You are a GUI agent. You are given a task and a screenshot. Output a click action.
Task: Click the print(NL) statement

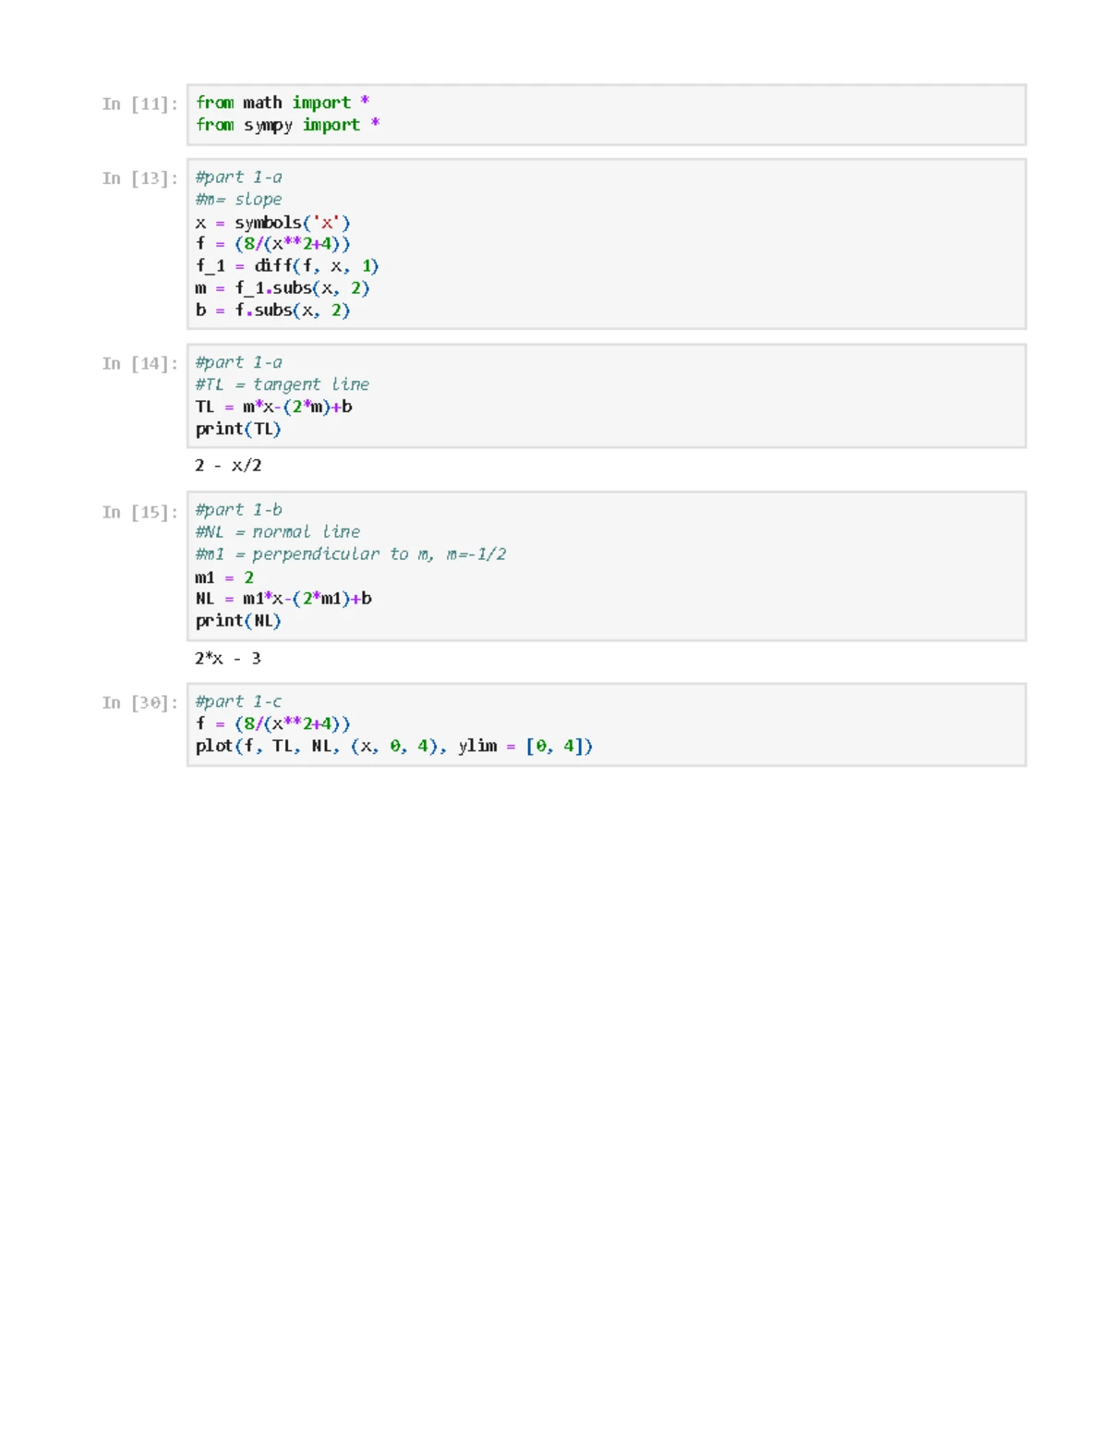tap(238, 621)
